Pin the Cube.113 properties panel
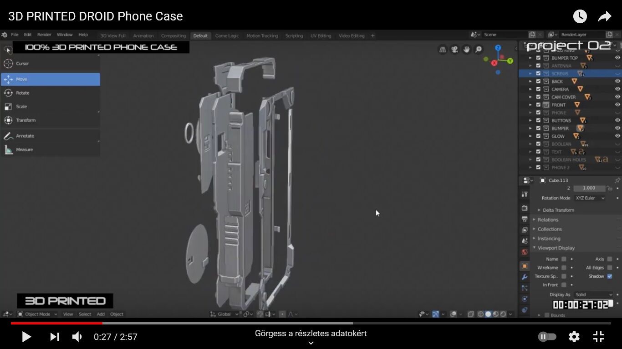Screen dimensions: 622x349 pos(617,180)
